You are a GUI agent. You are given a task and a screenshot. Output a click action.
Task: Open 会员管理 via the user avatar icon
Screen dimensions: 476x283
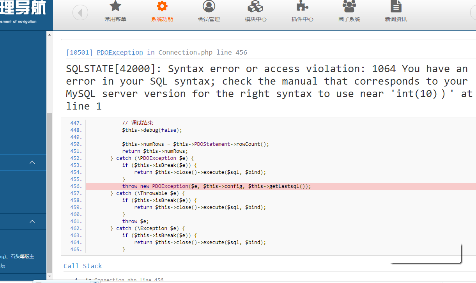tap(209, 6)
